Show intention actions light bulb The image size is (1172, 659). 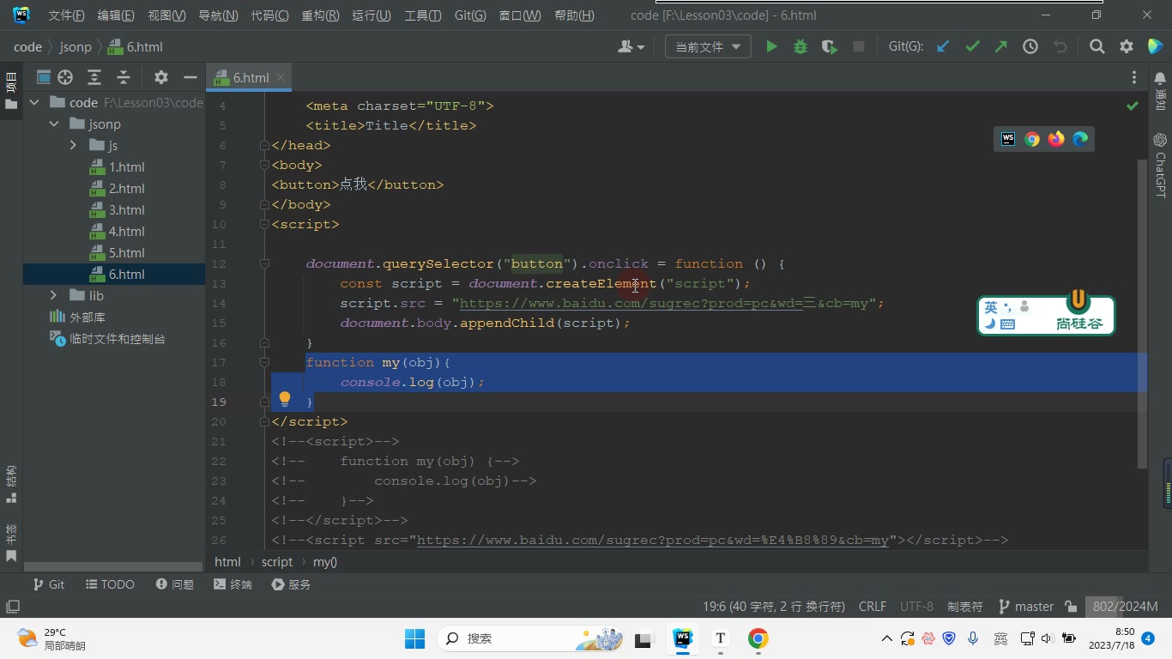285,400
